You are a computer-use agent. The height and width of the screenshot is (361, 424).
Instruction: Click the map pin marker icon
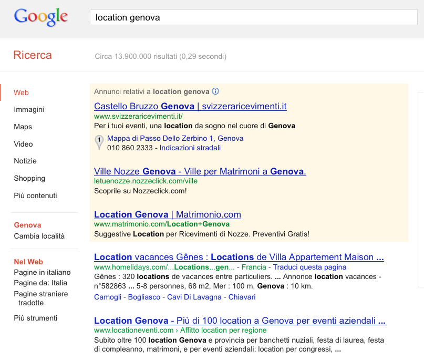[99, 142]
